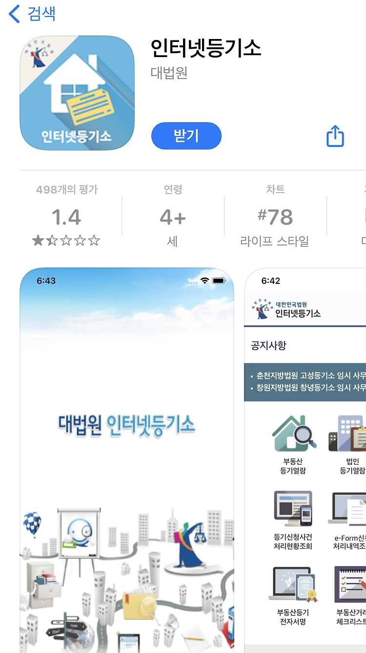Tap the share icon next to 받기
This screenshot has height=653, width=366.
335,136
